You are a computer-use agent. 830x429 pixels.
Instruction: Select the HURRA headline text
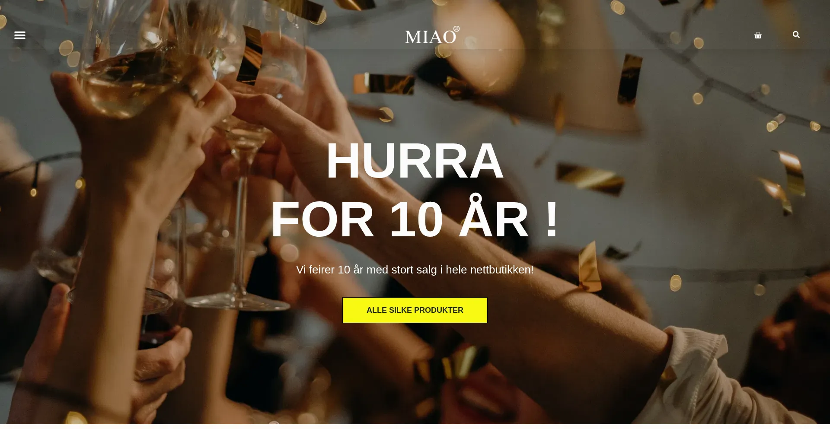[x=415, y=161]
